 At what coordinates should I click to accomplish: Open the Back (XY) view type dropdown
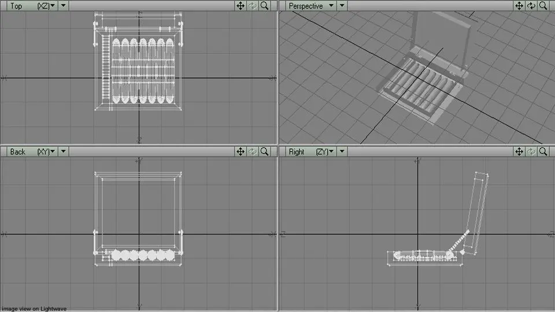32,151
